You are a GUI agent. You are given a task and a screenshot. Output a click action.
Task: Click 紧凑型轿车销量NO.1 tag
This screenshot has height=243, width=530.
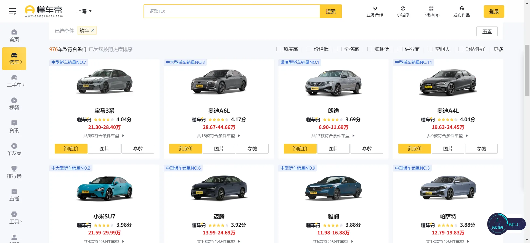coord(300,62)
